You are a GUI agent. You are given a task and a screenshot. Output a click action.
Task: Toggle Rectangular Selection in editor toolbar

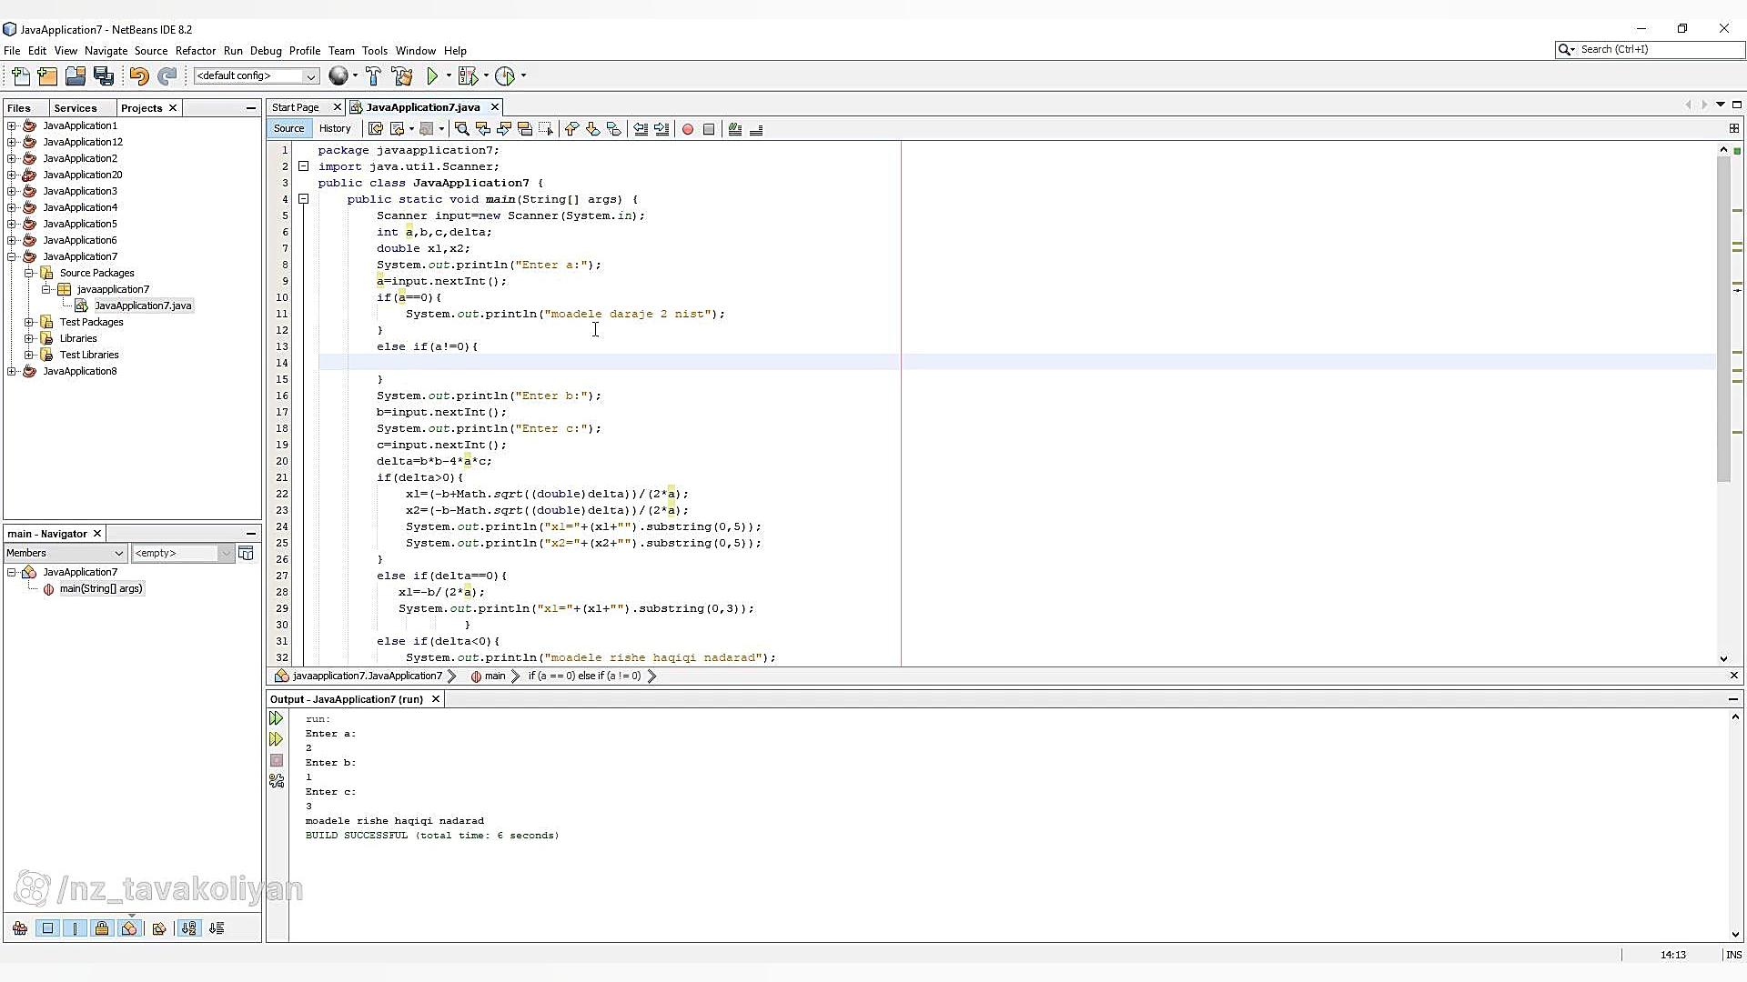[x=546, y=129]
